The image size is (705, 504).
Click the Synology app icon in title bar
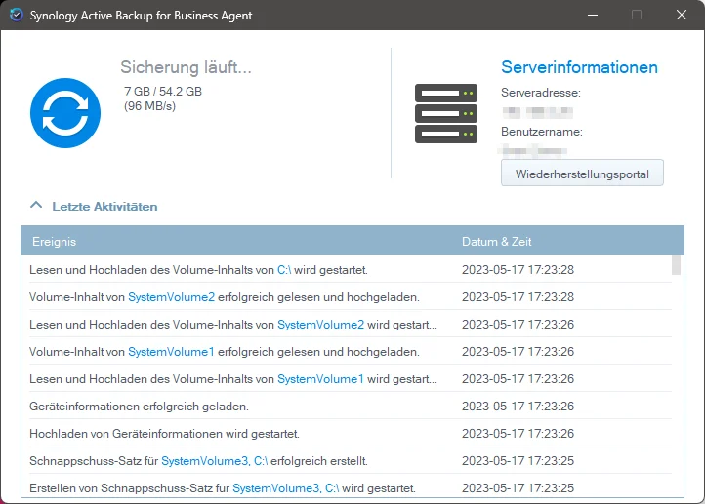(x=17, y=15)
